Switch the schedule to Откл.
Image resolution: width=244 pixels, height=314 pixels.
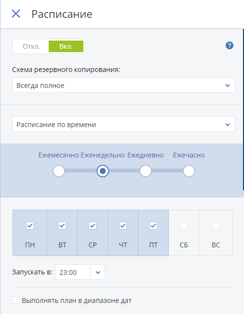pos(31,46)
